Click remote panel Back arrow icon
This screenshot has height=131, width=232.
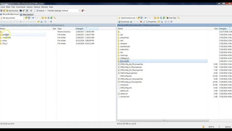click(x=146, y=18)
